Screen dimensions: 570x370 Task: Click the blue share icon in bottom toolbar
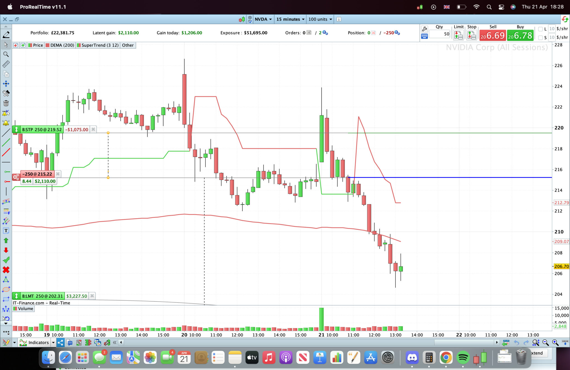60,342
